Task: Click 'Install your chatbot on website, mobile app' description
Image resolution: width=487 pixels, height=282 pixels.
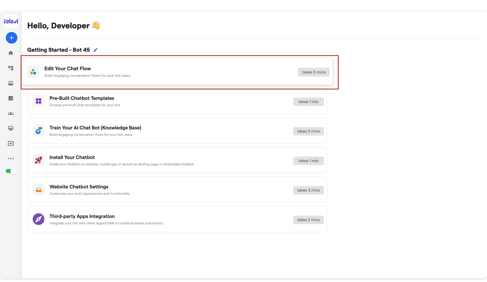Action: pyautogui.click(x=122, y=164)
